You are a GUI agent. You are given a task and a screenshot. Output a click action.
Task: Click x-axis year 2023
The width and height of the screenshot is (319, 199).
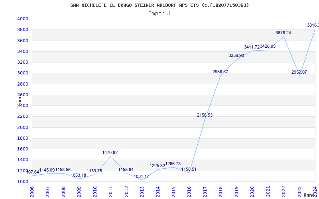[299, 191]
